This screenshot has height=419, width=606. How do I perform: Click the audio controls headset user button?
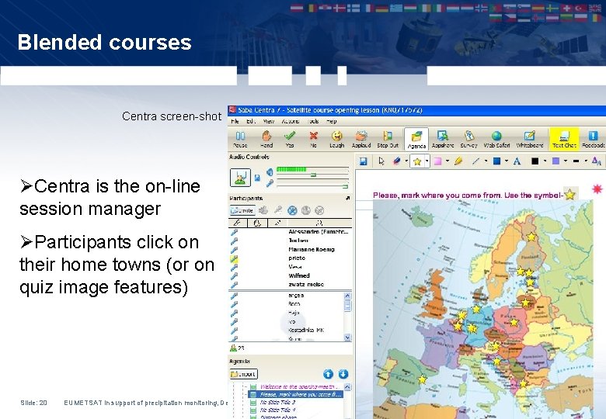240,178
